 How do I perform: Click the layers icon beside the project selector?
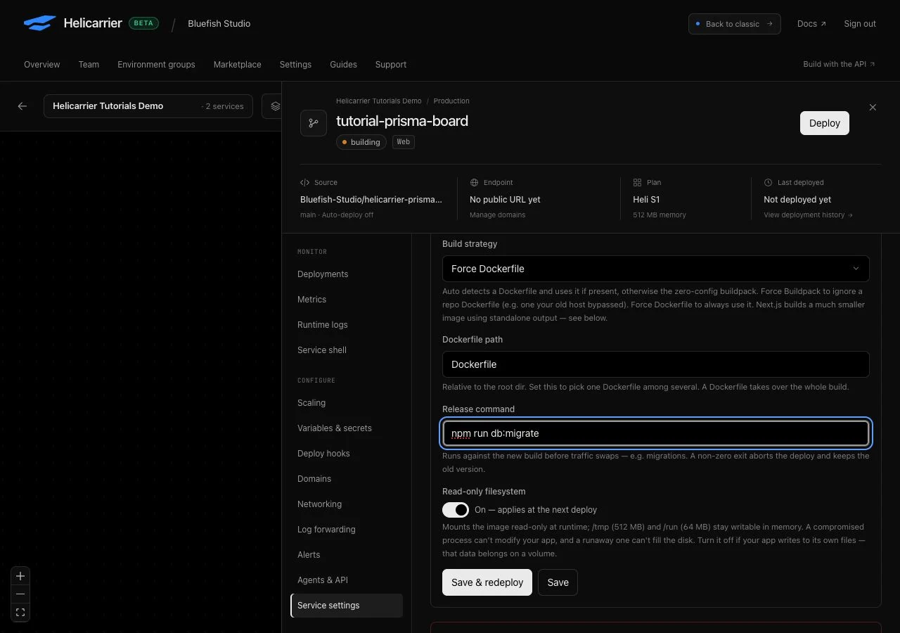click(275, 106)
